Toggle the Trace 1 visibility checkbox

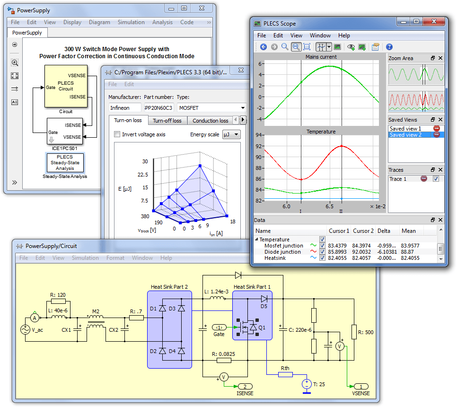click(436, 179)
